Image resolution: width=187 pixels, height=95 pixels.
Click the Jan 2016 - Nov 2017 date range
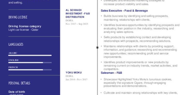(76, 79)
